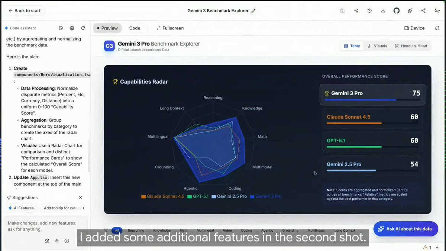This screenshot has width=446, height=251.
Task: Click the Gemini 3 Pro score card
Action: pos(372,94)
